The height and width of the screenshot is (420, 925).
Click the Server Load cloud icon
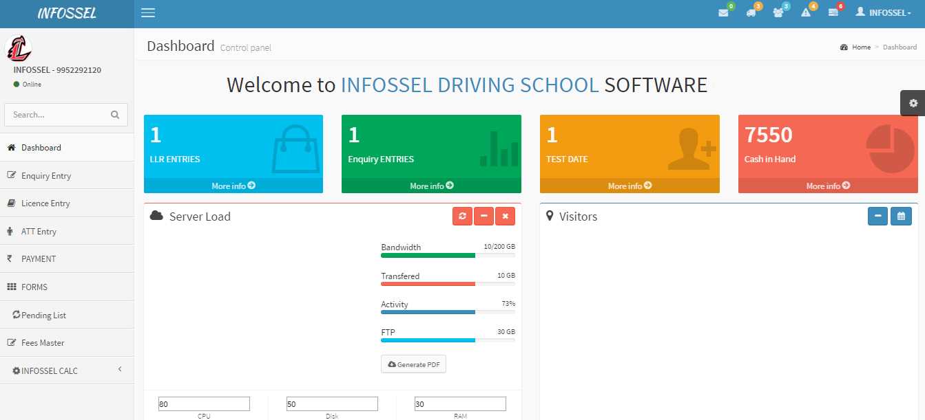(156, 216)
